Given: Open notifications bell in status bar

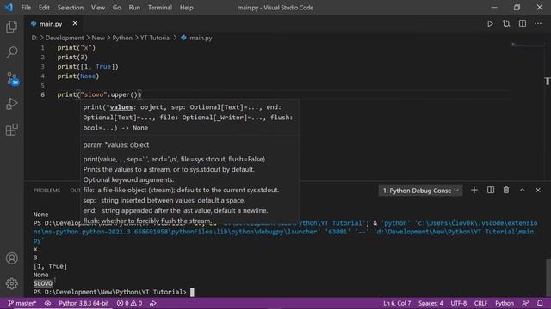Looking at the screenshot, I should (x=540, y=303).
